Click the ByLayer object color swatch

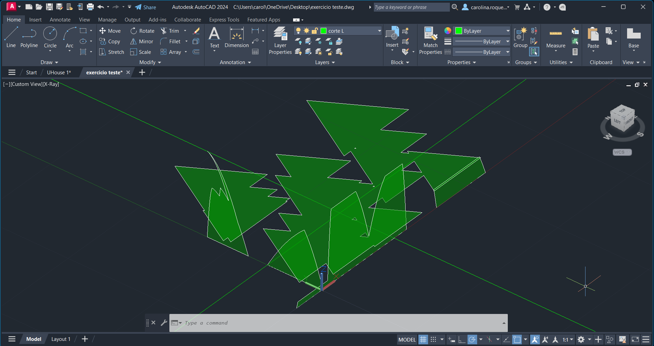coord(459,31)
